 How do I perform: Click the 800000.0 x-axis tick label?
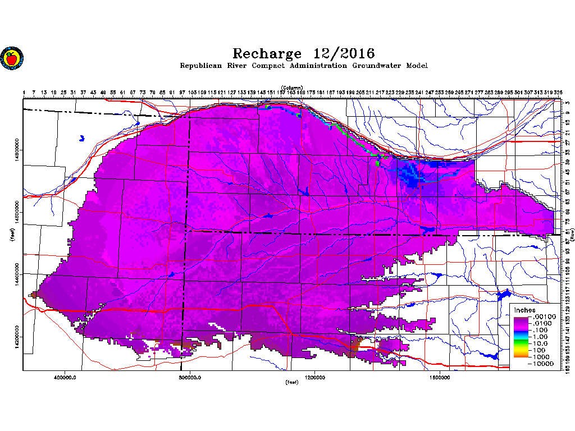190,377
